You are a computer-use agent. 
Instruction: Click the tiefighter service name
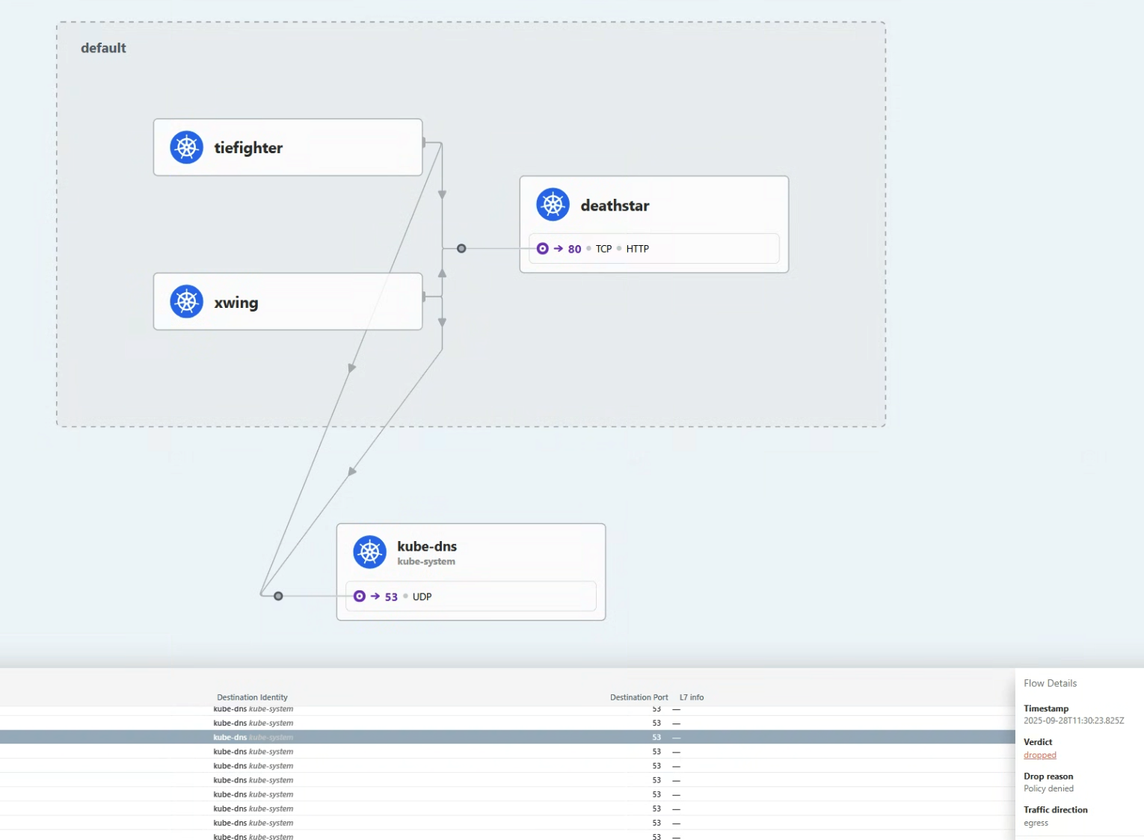[248, 148]
